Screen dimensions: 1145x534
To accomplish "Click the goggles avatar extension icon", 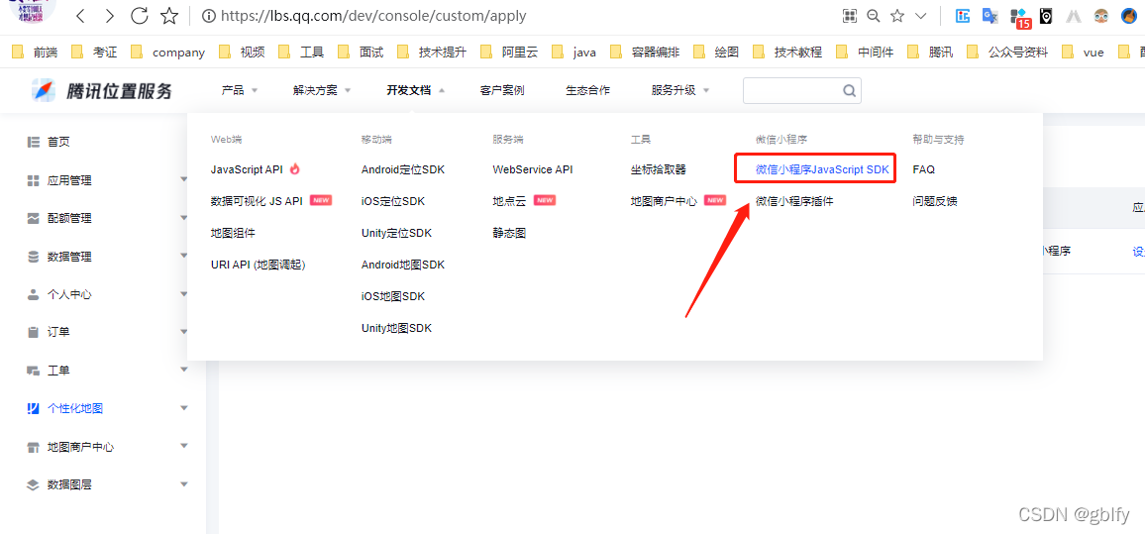I will tap(1101, 15).
